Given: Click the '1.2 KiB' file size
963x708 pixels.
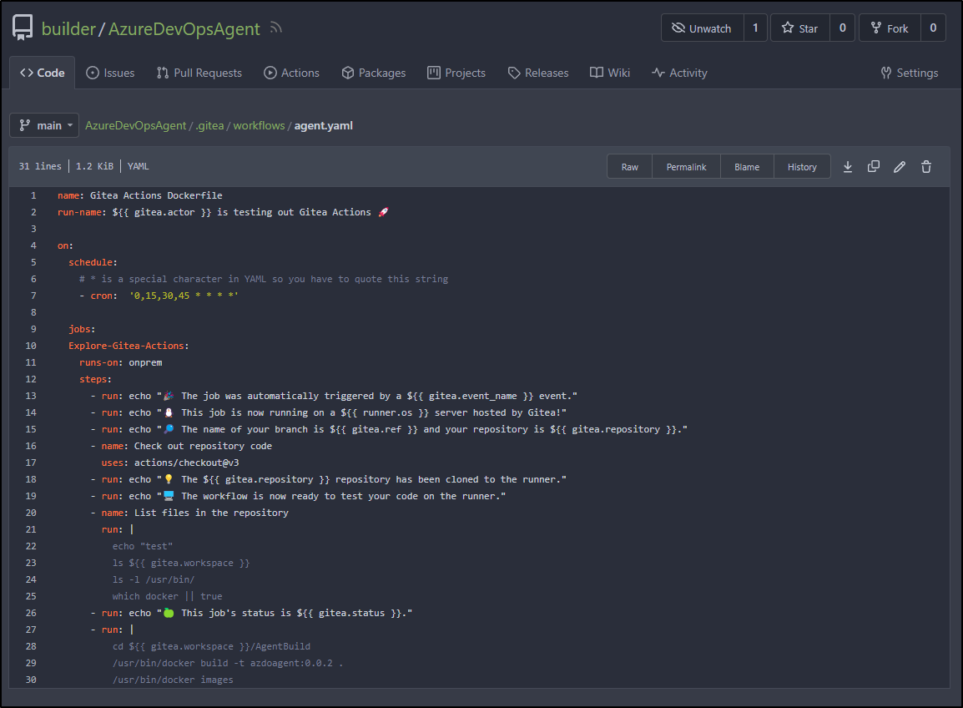Looking at the screenshot, I should 94,166.
